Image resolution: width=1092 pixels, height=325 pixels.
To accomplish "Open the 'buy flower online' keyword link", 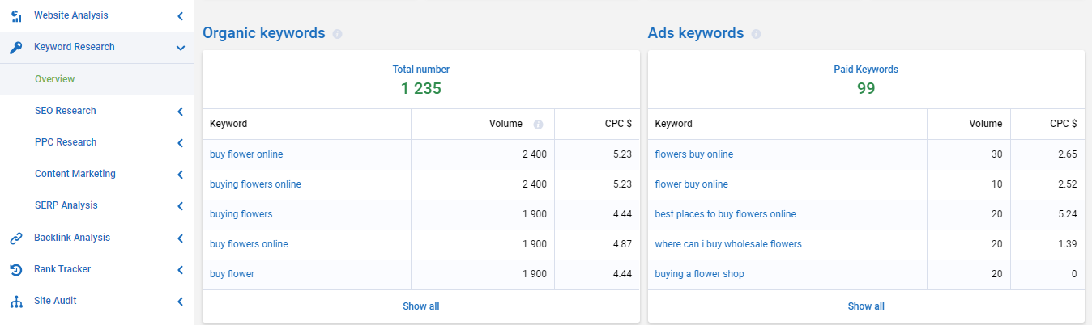I will (246, 154).
